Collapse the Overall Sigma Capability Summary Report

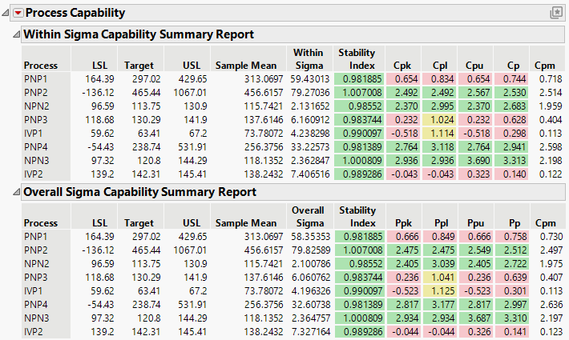click(x=17, y=192)
